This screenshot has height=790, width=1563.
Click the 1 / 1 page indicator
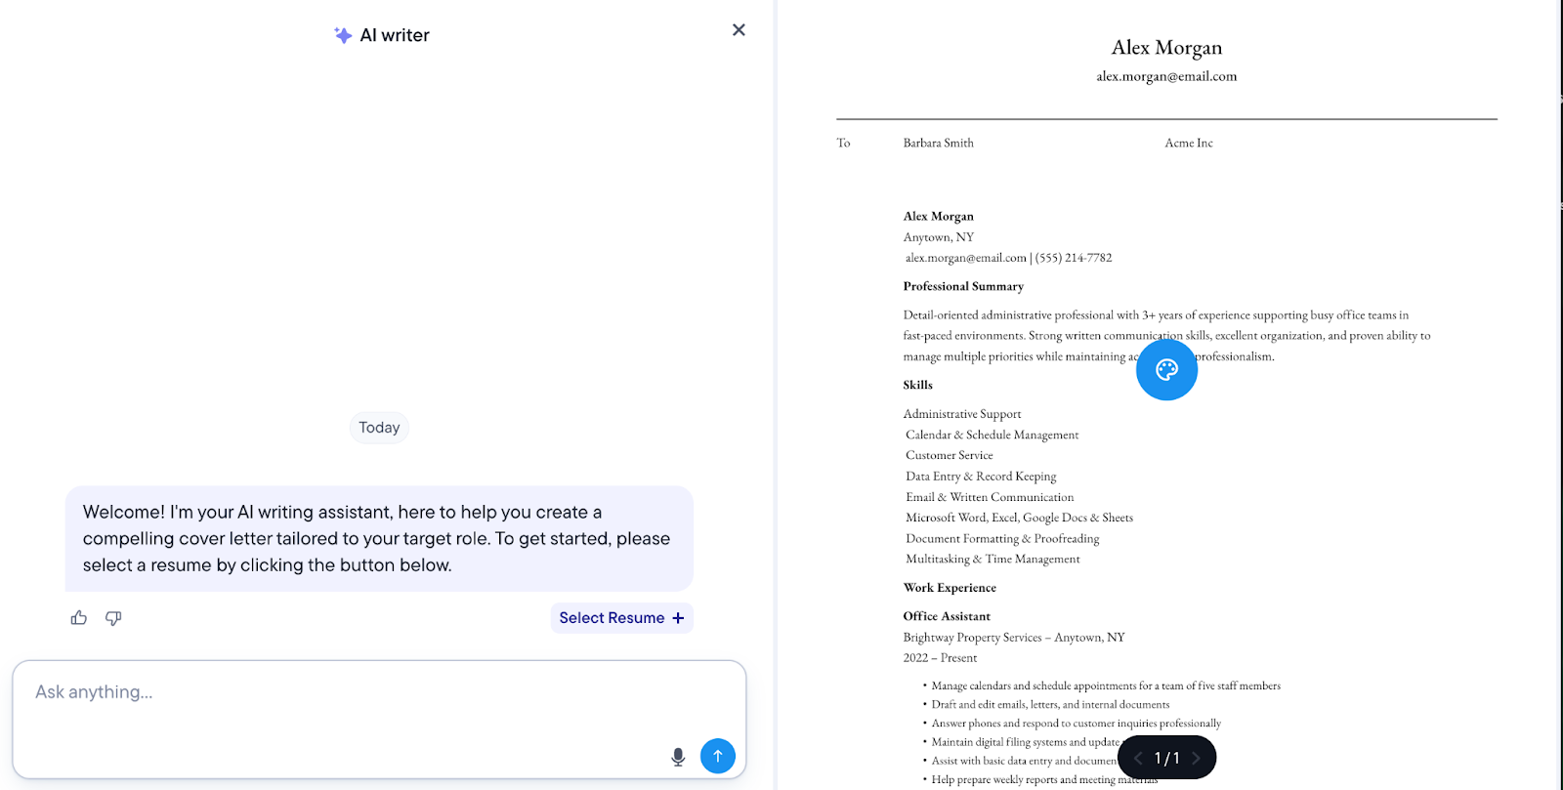[1166, 758]
